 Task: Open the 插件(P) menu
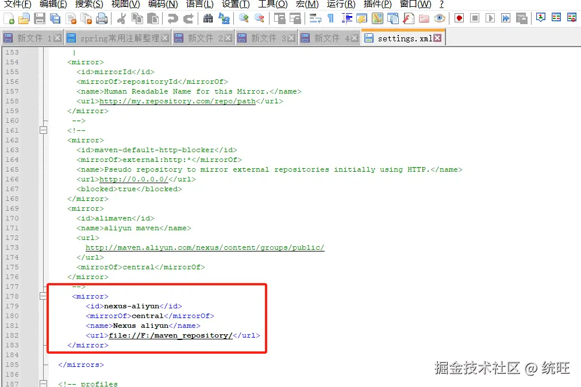point(377,4)
